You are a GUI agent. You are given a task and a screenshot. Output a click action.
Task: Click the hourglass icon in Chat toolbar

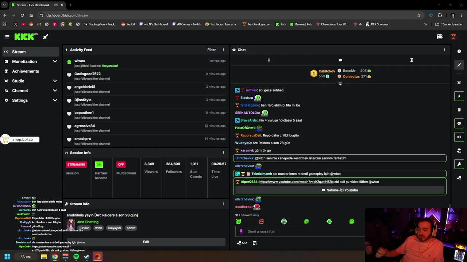[412, 60]
